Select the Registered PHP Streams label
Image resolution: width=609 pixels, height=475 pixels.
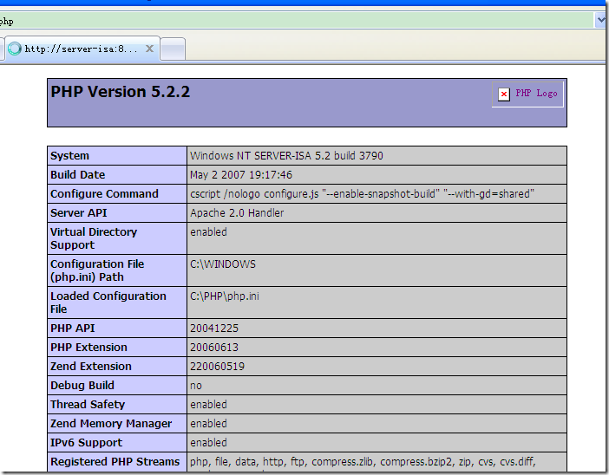(x=115, y=461)
